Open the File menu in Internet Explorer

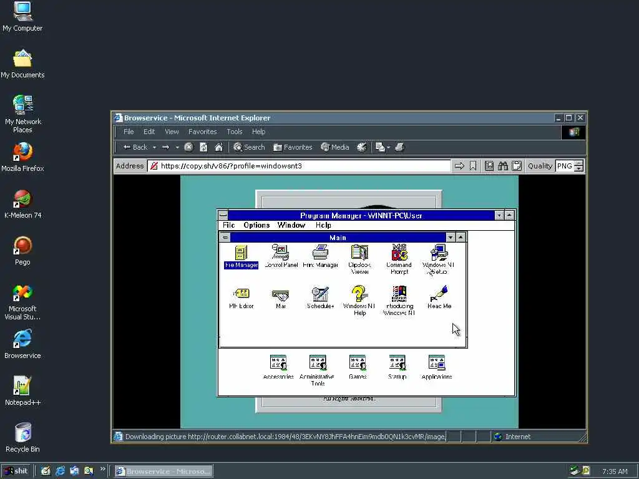pos(129,132)
